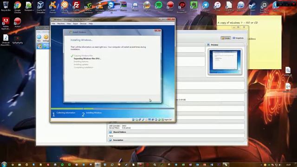Open Euro Truck Simulator shortcut
Screen dimensions: 297x167
pos(264,7)
